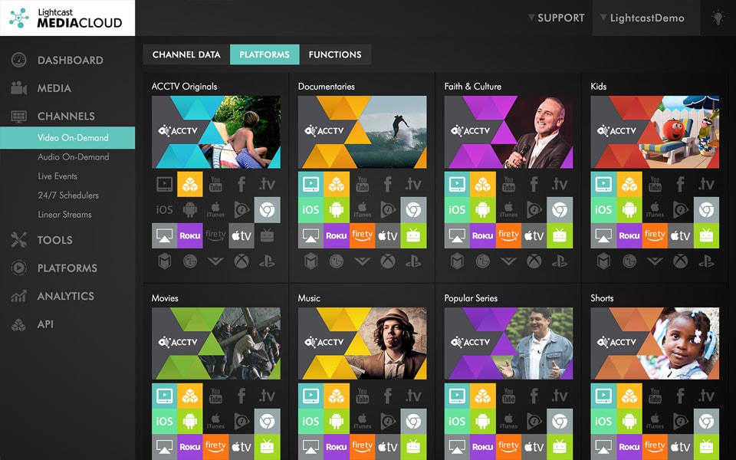Click the Lightcast MediaCloud logo
Screen dimensions: 736x460
[x=67, y=18]
